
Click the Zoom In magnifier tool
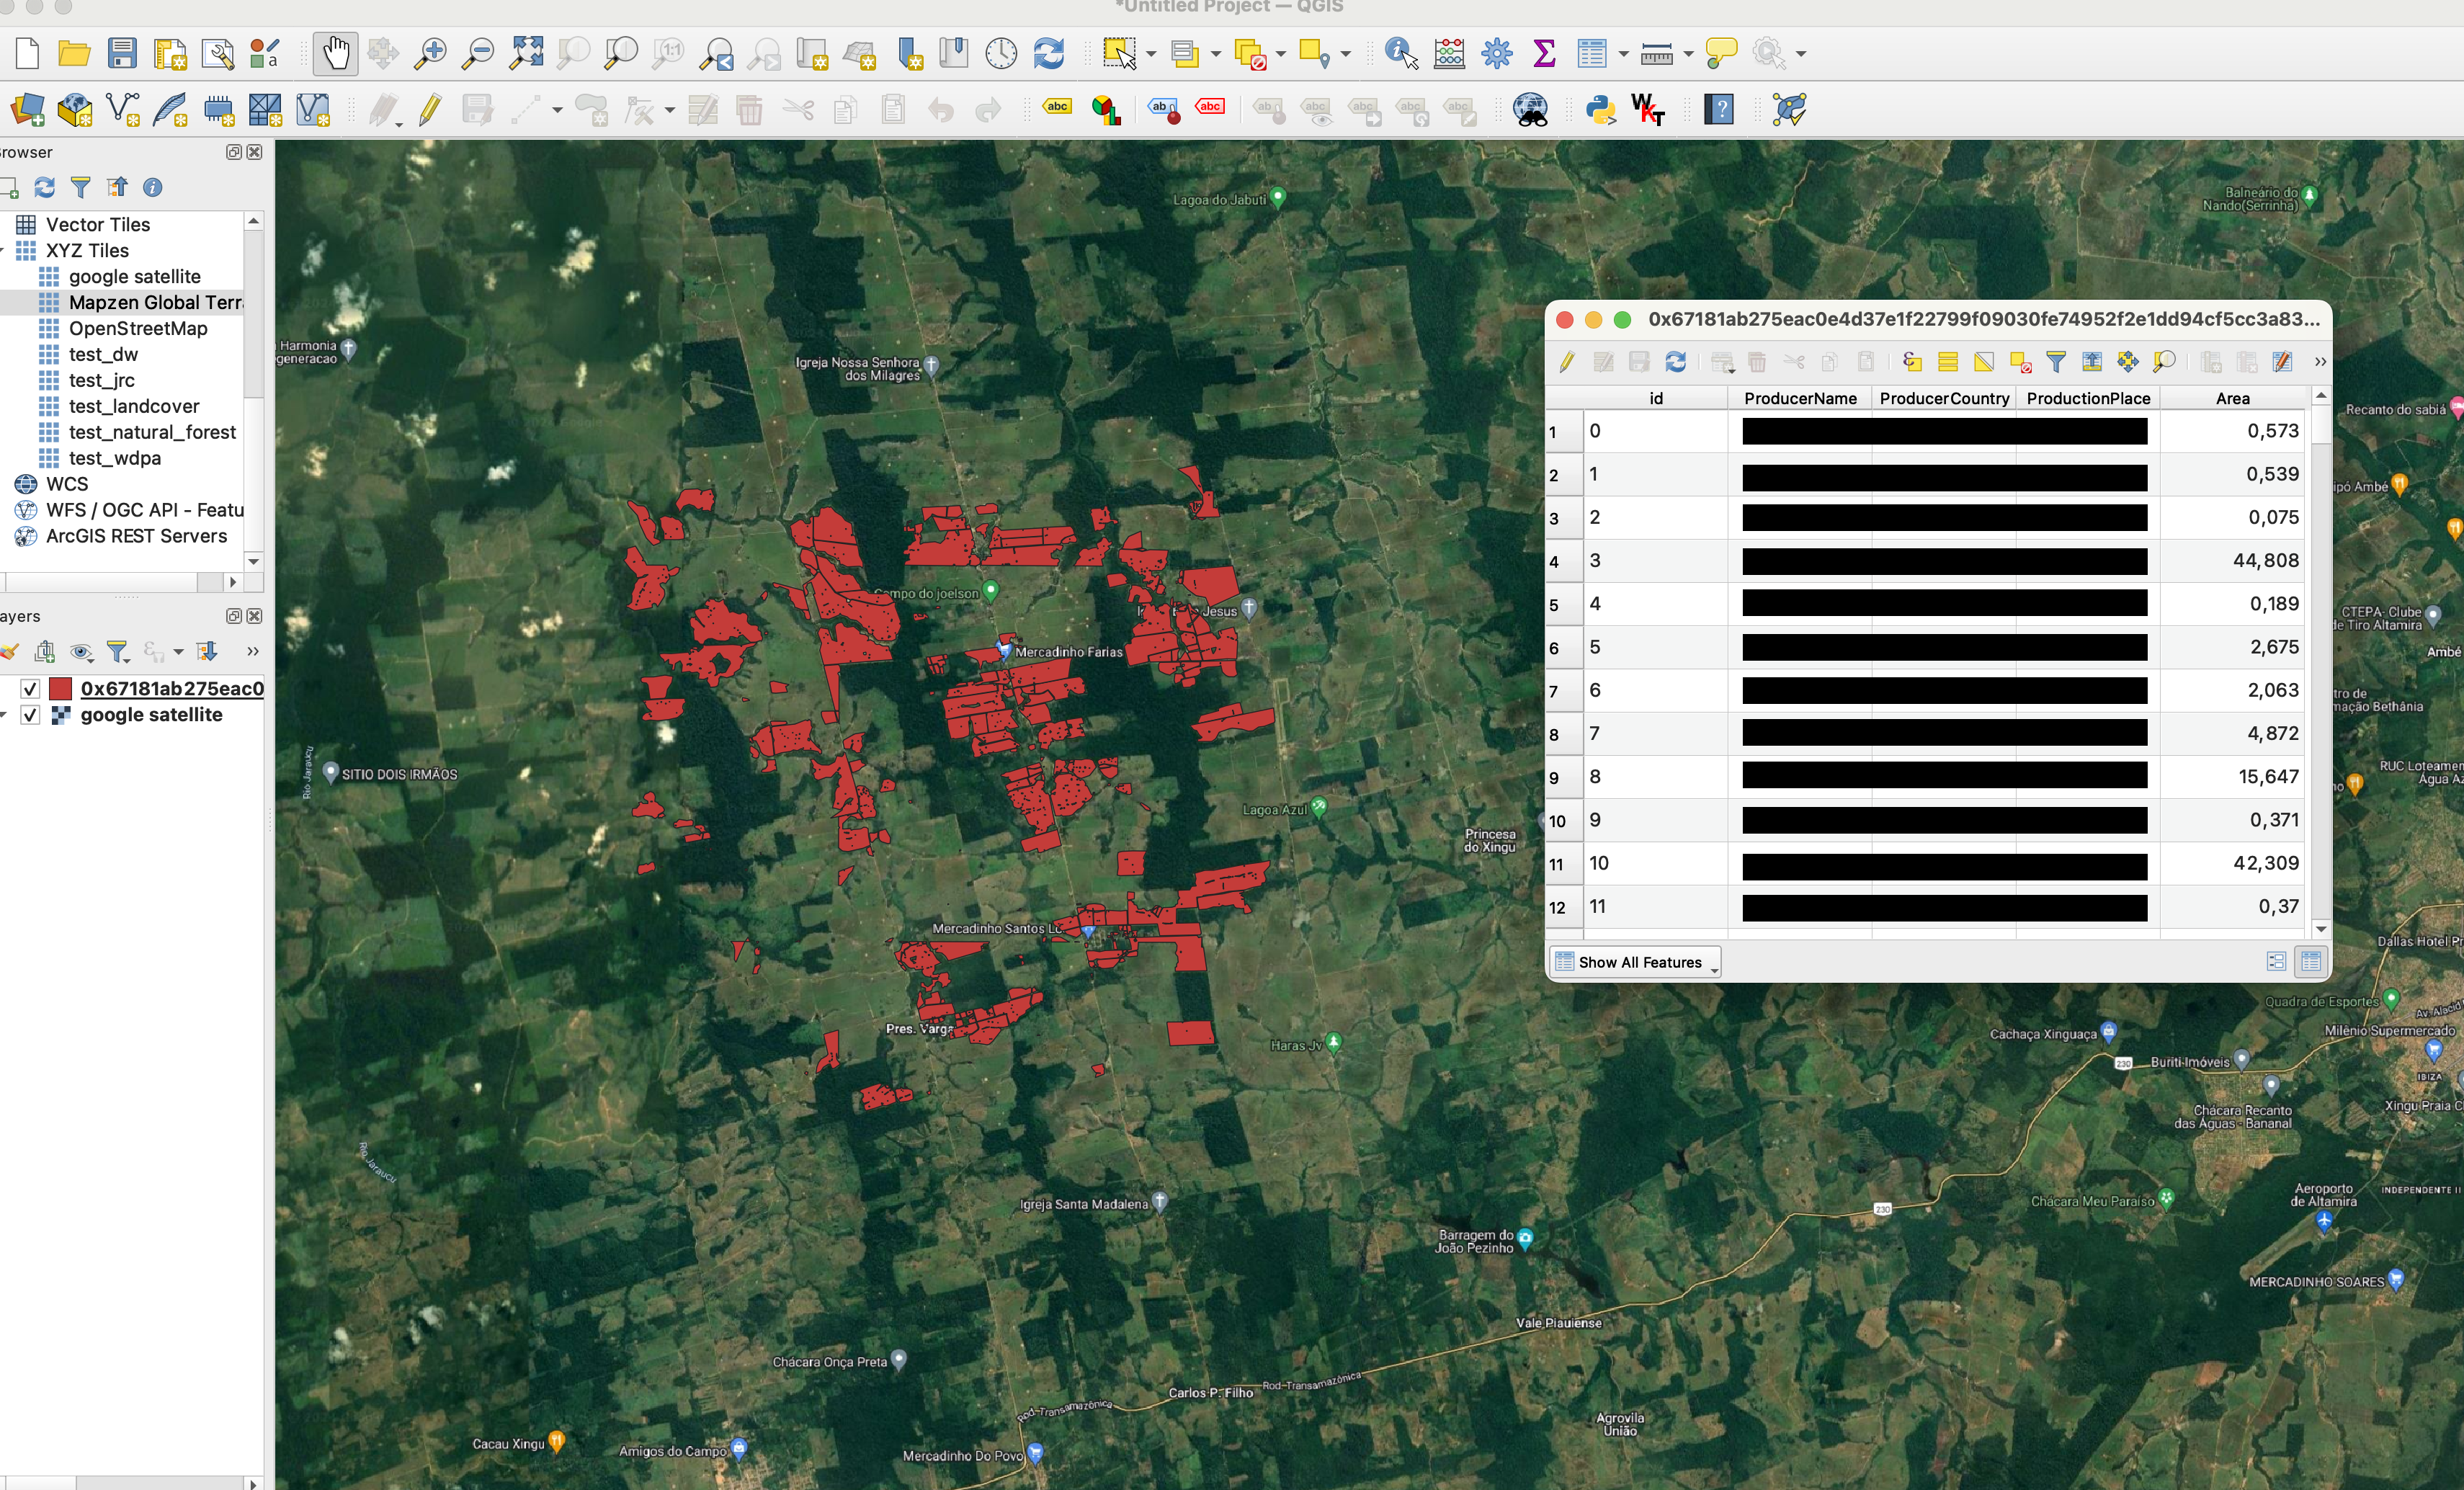click(x=430, y=53)
